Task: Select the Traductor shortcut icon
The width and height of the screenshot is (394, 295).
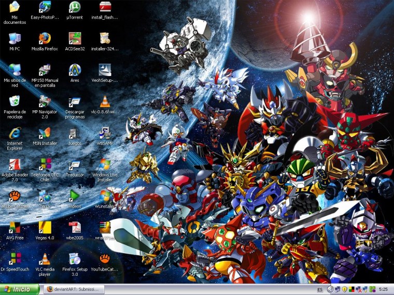Action: click(75, 164)
